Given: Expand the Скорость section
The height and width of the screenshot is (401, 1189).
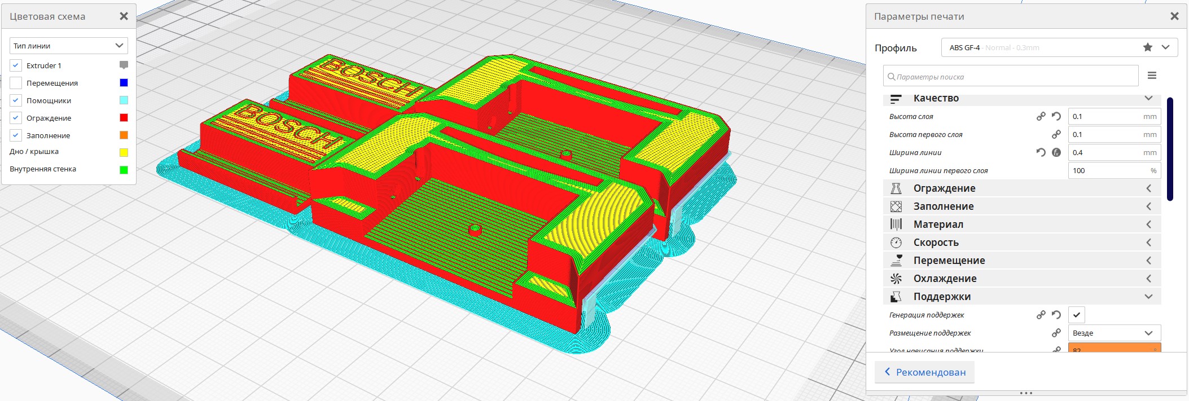Looking at the screenshot, I should coord(1148,243).
